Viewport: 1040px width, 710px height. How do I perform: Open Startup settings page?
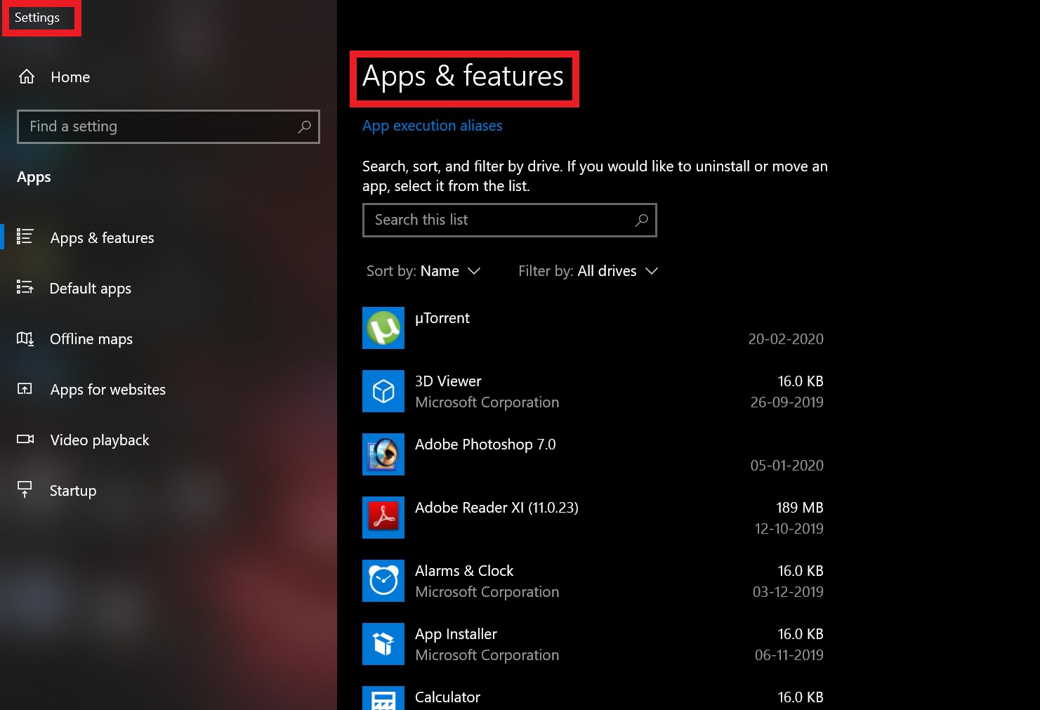pyautogui.click(x=169, y=490)
